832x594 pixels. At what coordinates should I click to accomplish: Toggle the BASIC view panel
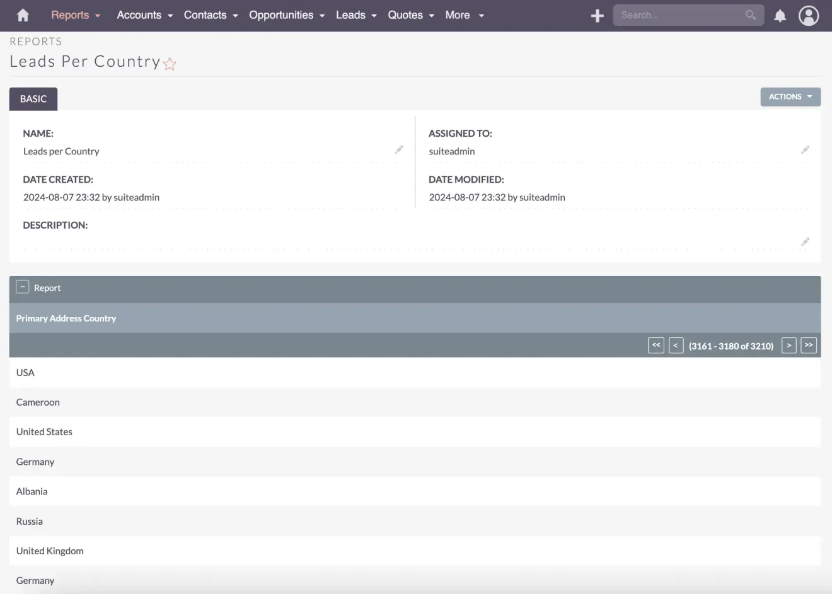tap(33, 99)
